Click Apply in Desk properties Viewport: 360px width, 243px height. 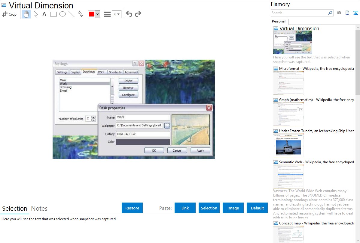pos(200,150)
